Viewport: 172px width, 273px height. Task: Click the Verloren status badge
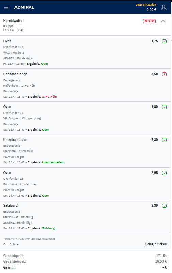click(x=149, y=21)
